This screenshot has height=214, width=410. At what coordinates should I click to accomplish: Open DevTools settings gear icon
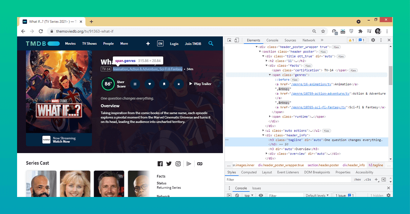373,40
